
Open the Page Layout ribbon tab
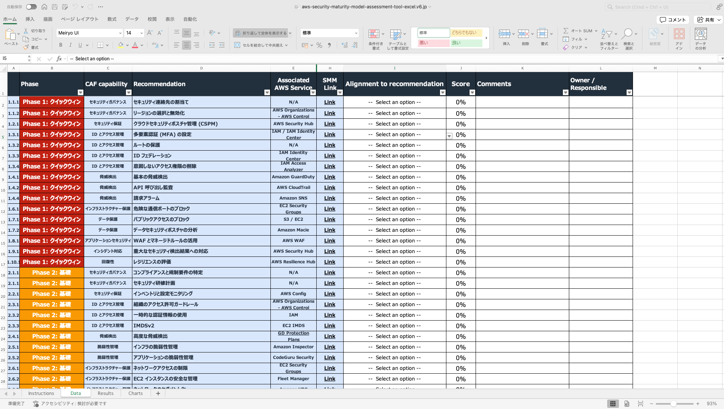[80, 19]
